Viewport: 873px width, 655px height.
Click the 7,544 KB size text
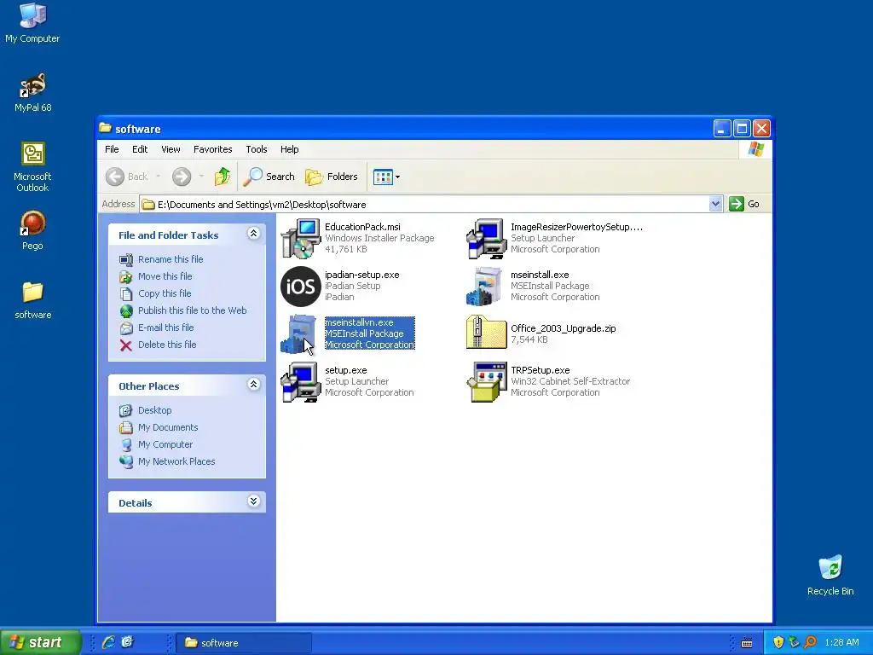coord(529,339)
